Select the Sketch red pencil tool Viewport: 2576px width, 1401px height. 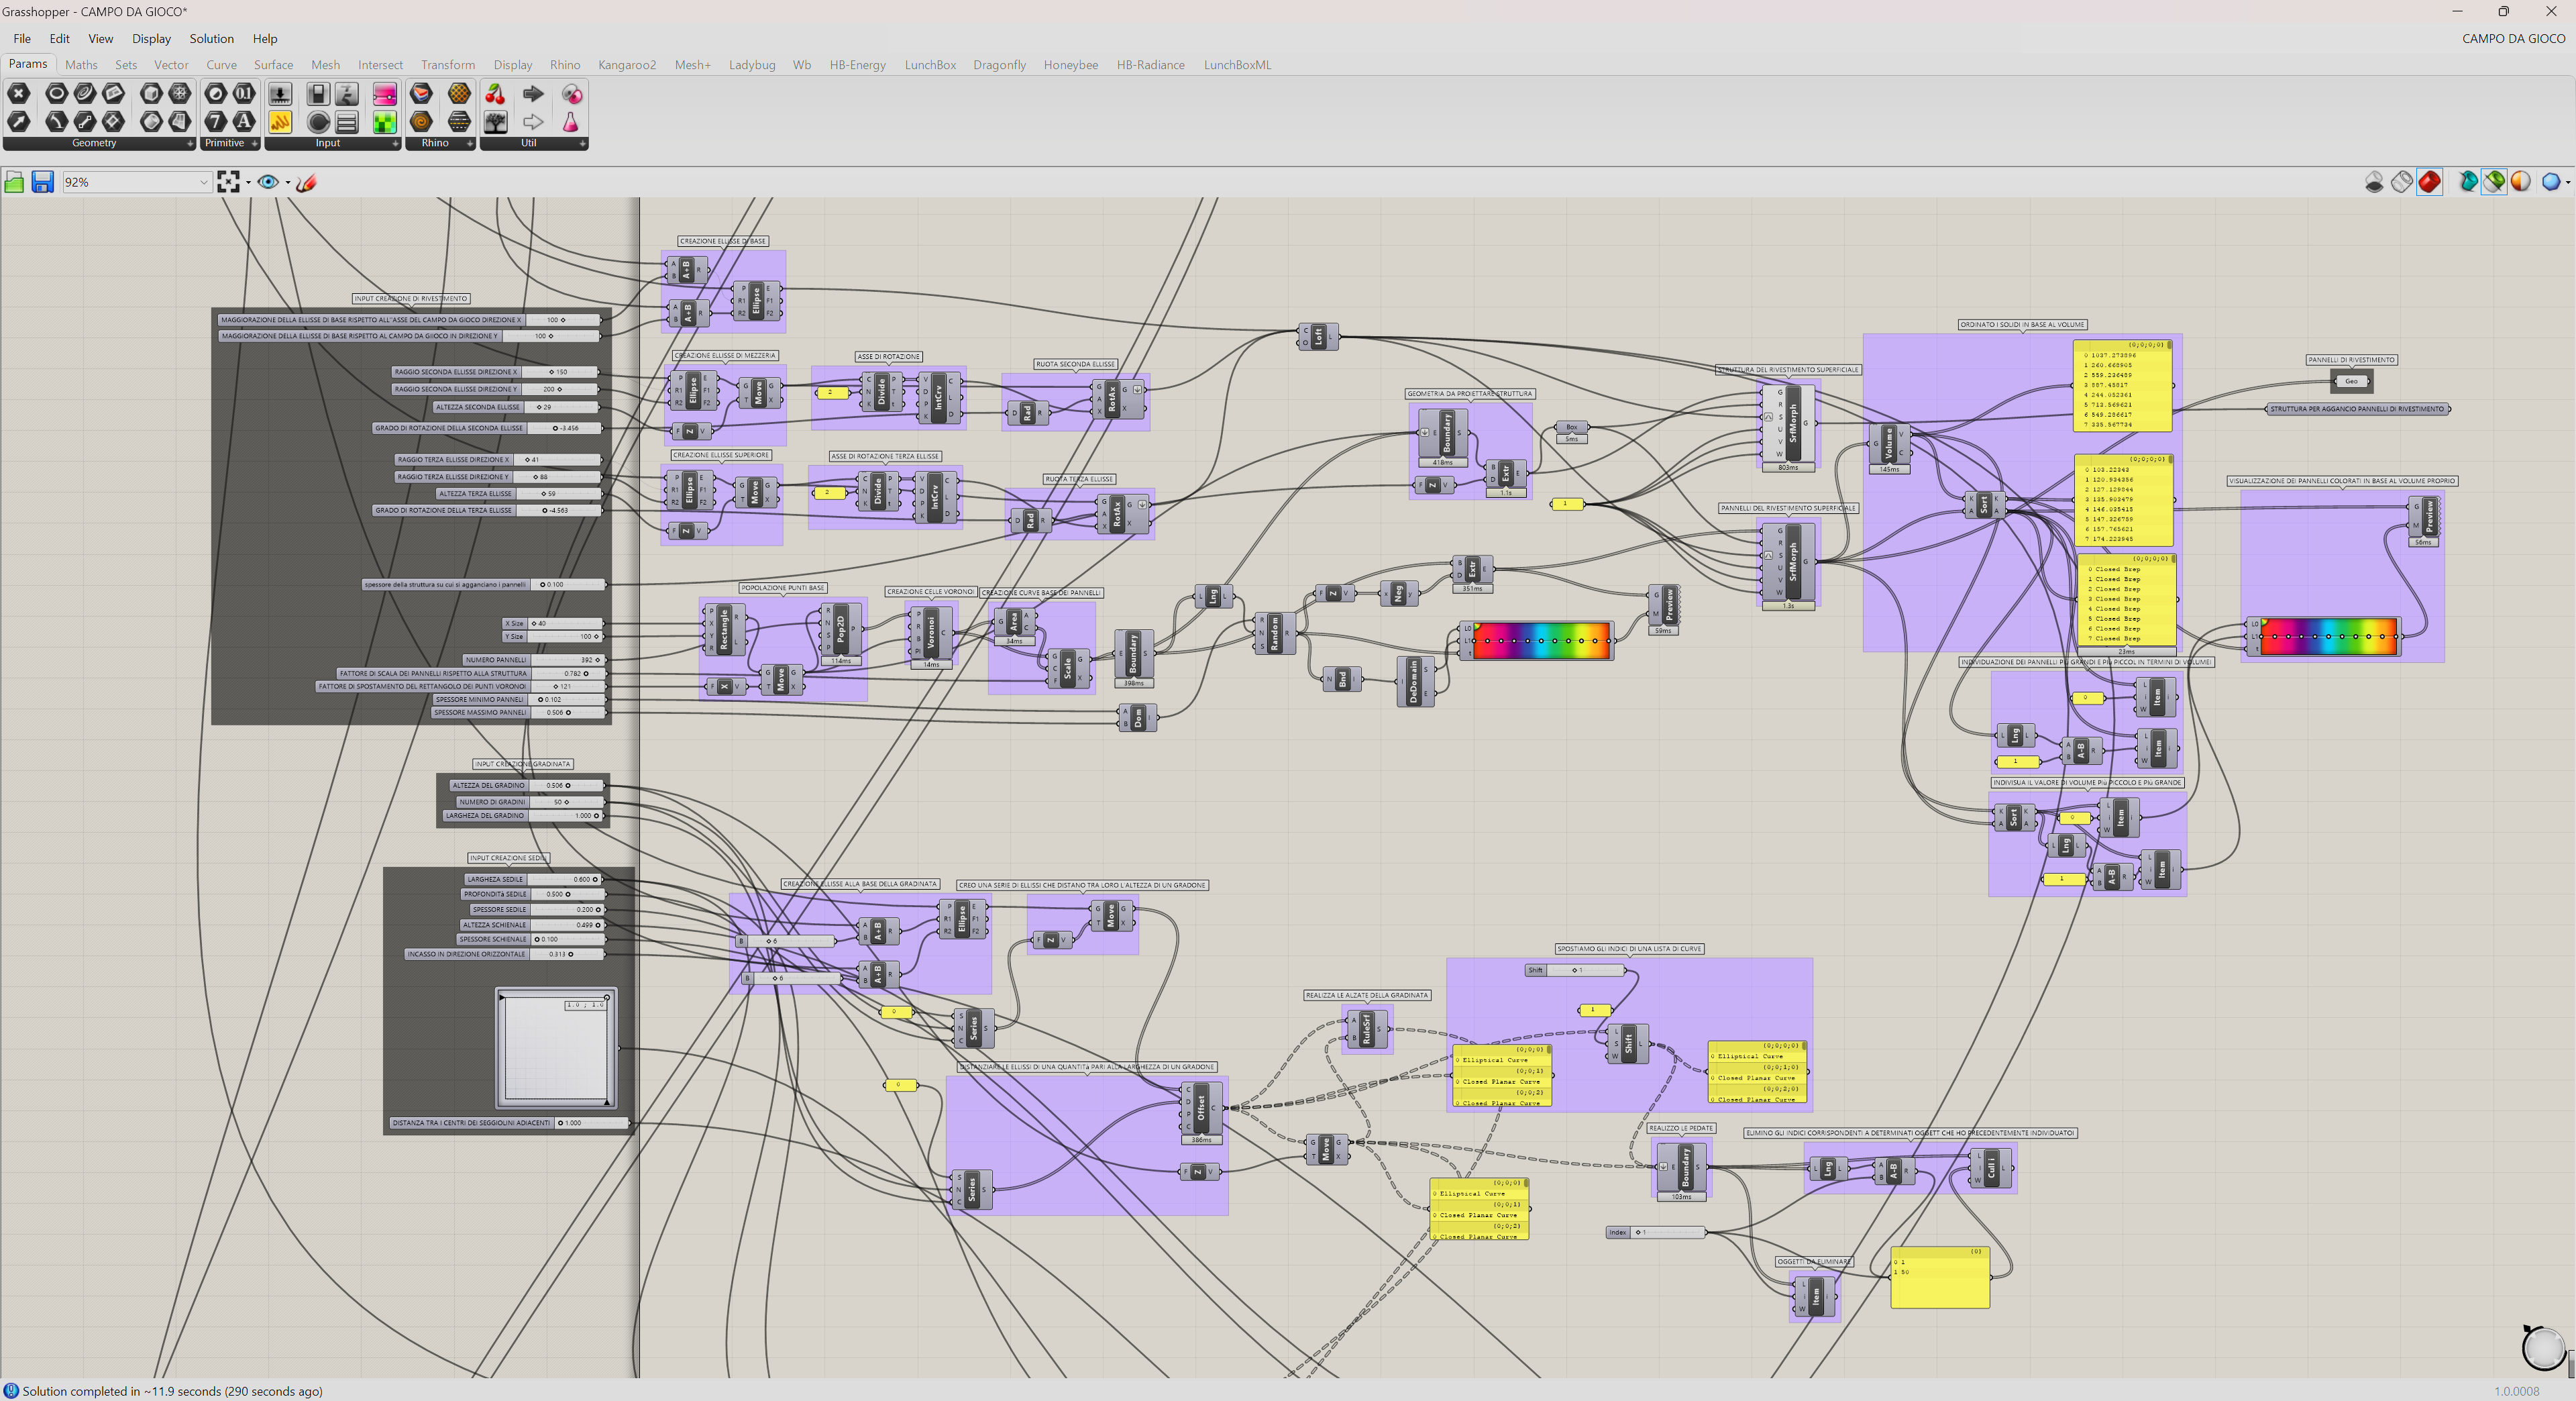coord(307,182)
